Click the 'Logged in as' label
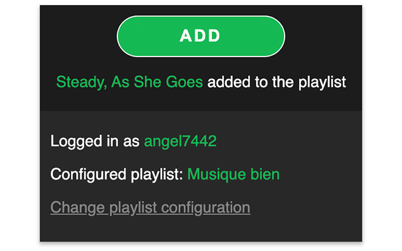 pos(95,141)
